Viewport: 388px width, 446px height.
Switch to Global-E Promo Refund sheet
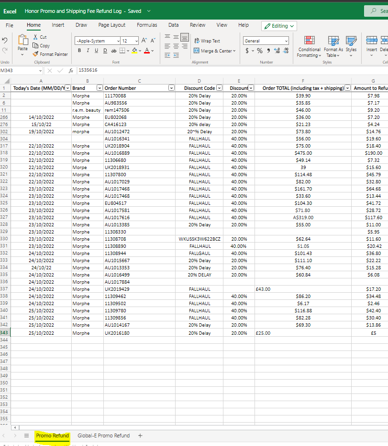[103, 435]
